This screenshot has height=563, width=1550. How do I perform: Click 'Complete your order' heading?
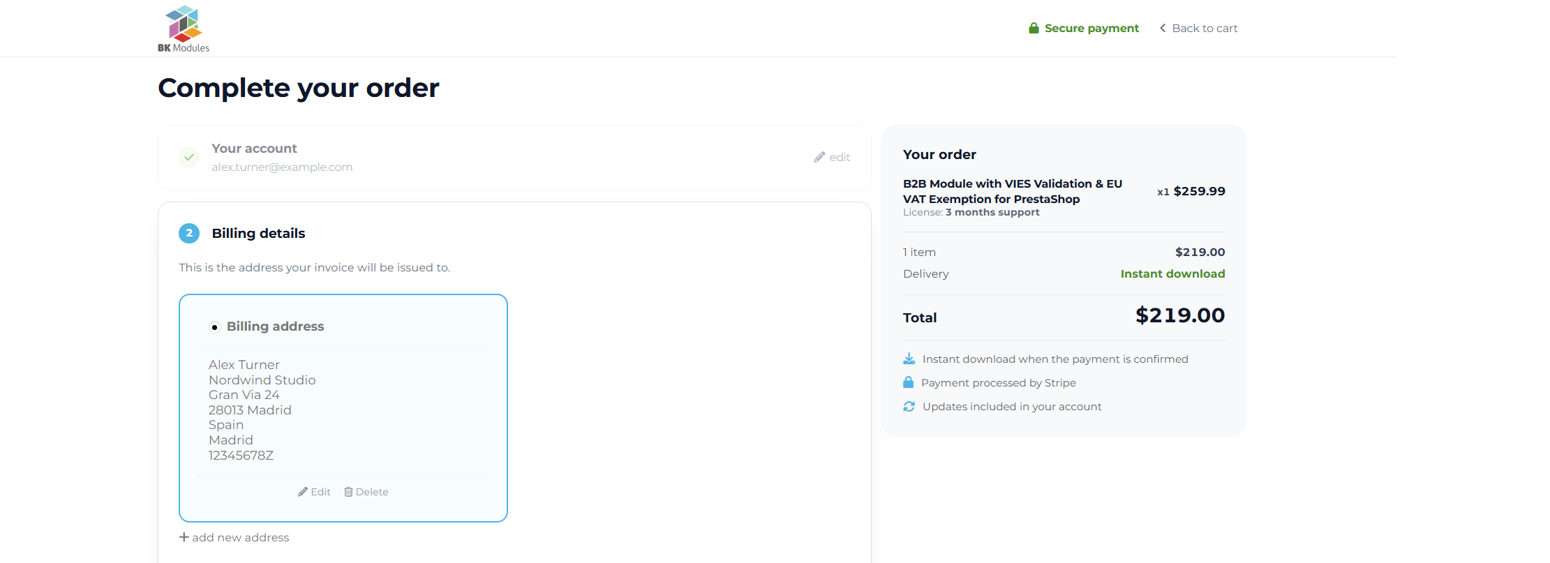click(299, 88)
